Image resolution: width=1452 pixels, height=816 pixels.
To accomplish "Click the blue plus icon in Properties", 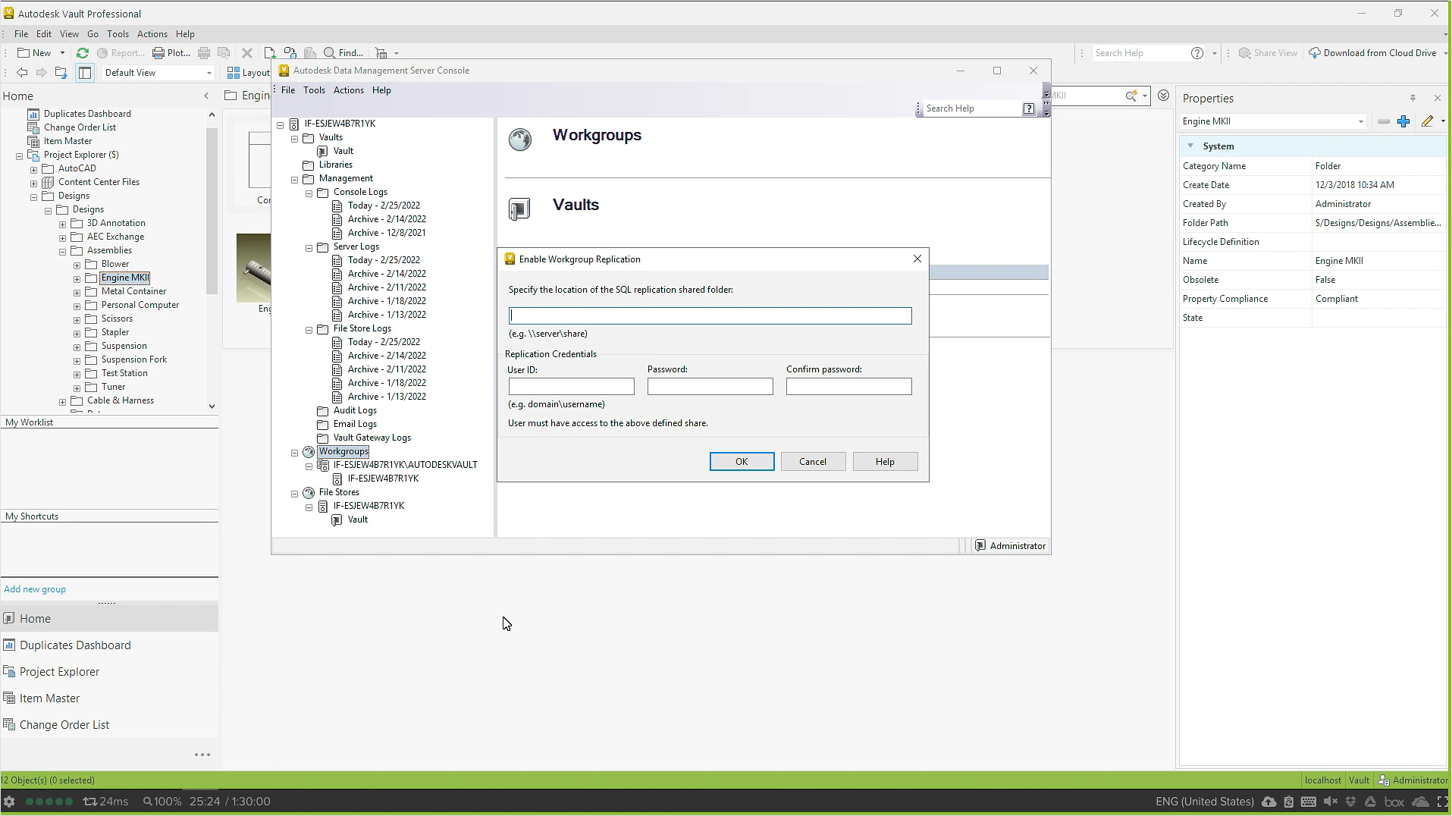I will [x=1403, y=121].
